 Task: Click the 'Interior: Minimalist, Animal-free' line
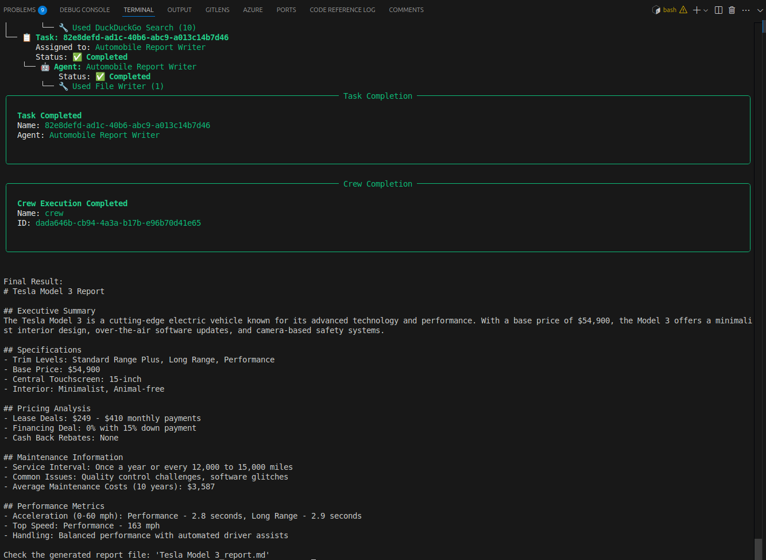point(84,389)
